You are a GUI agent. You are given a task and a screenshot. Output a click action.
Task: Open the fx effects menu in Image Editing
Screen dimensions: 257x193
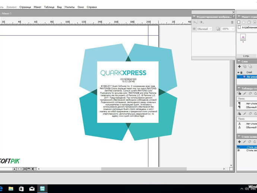pos(195,22)
